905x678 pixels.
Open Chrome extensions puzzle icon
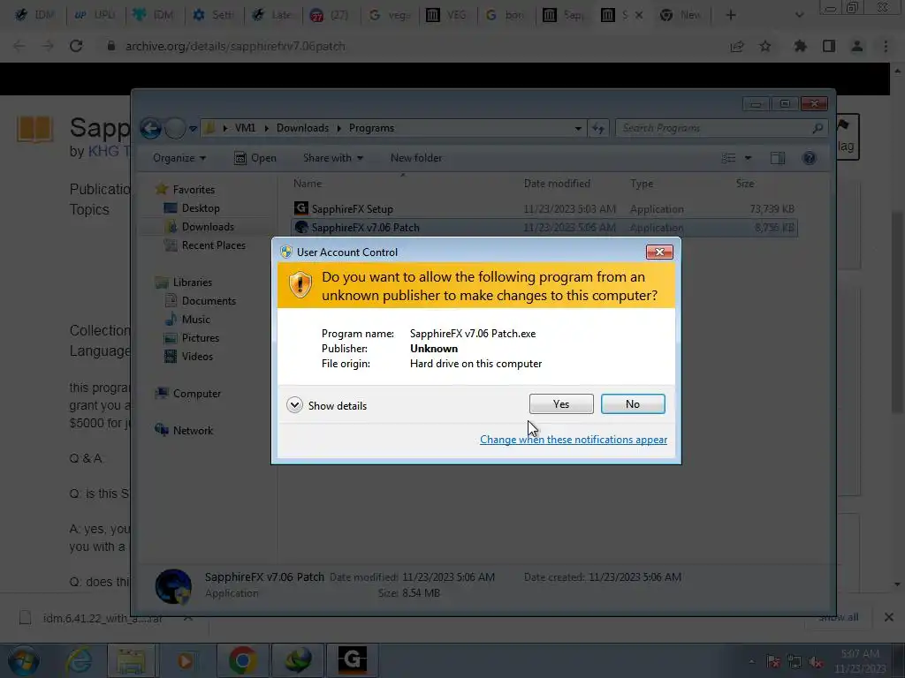pyautogui.click(x=800, y=46)
